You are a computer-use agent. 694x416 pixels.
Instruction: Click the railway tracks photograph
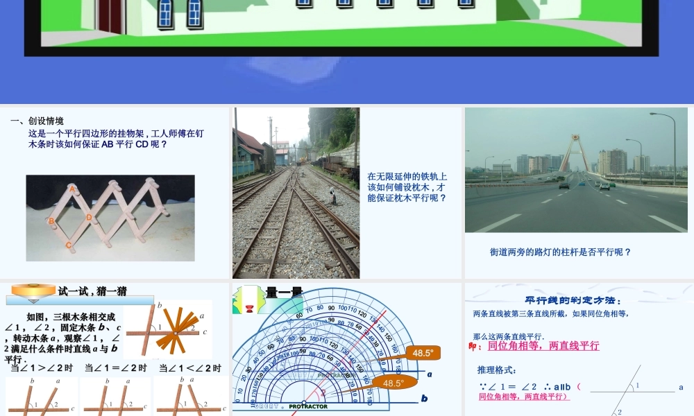(296, 193)
